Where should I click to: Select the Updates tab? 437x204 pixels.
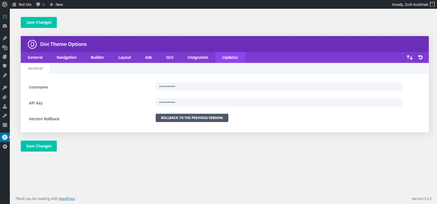[230, 58]
